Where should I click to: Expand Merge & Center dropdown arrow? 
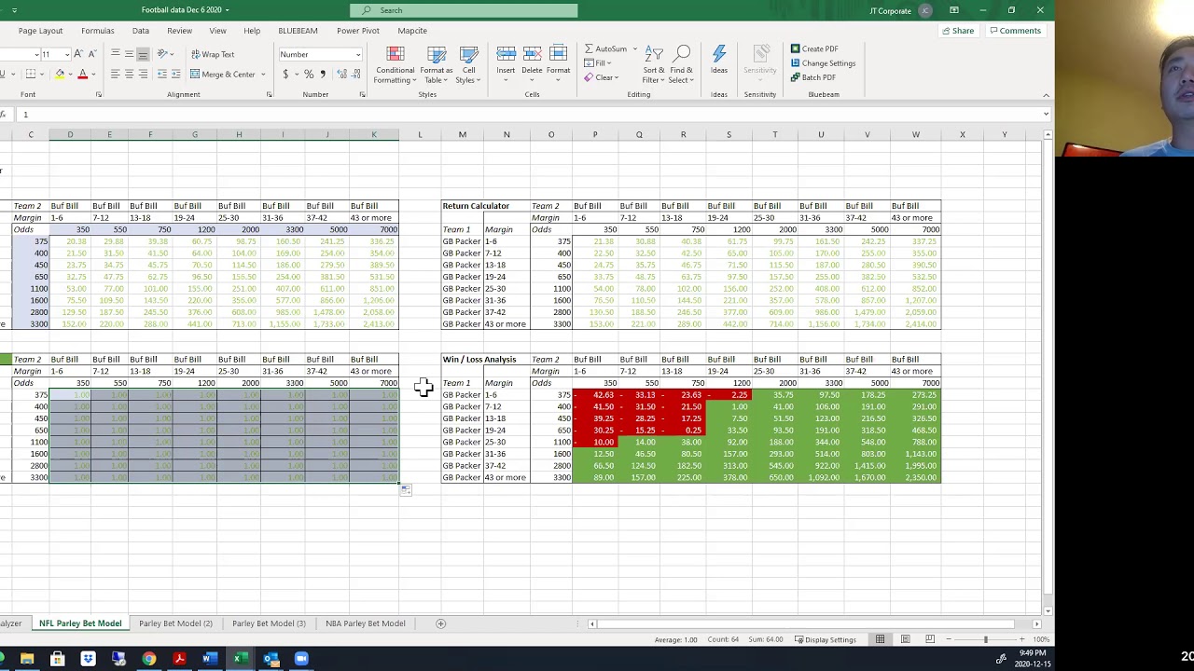point(263,75)
